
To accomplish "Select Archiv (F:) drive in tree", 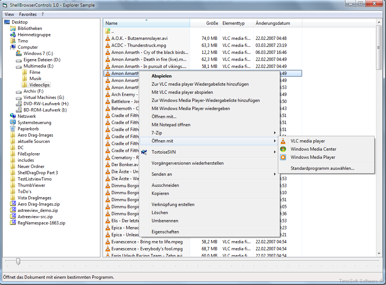I will [34, 91].
